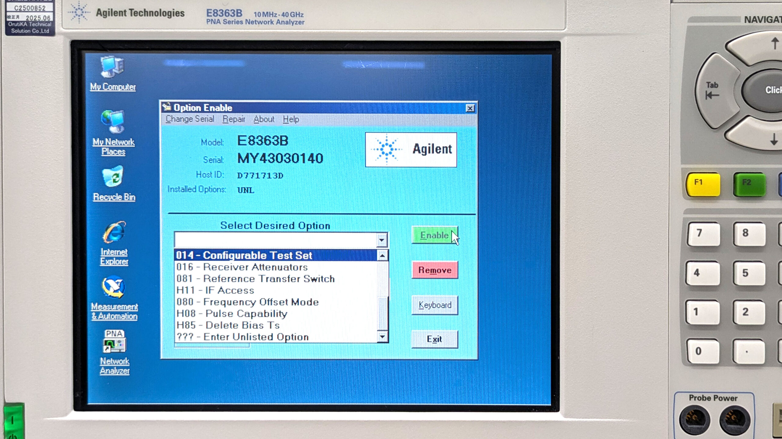Click the Keyboard button
Screen dimensions: 782x439
(434, 305)
